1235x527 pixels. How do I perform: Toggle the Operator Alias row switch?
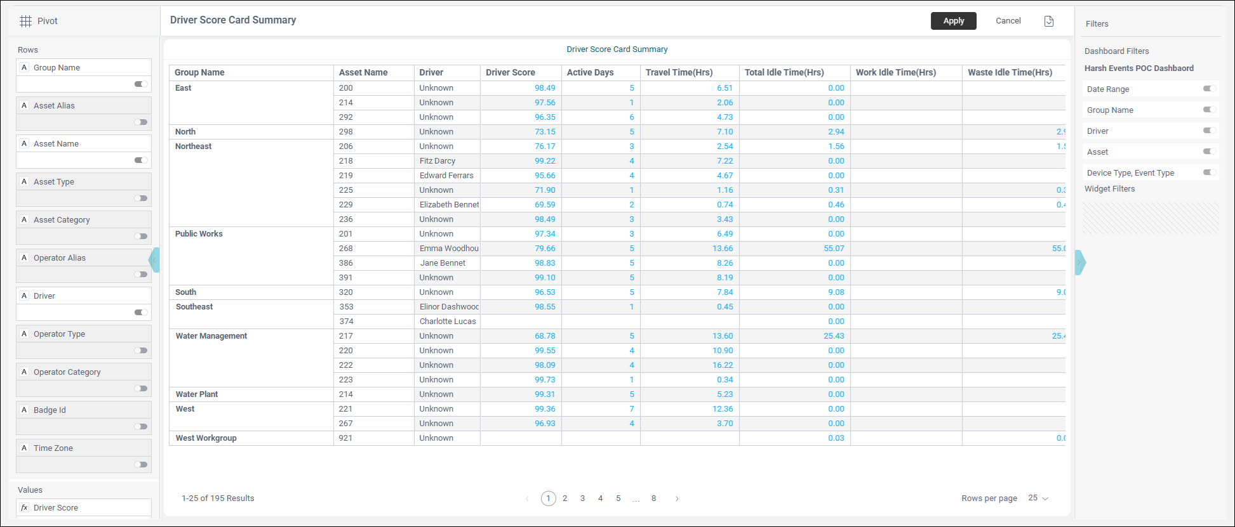click(x=141, y=274)
